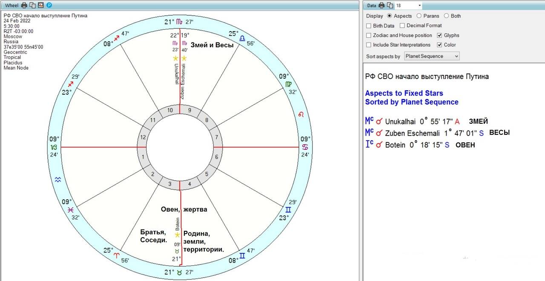Screen dimensions: 545x281
Task: Click 'Aspects to Fixed Stars' heading
Action: coord(404,93)
